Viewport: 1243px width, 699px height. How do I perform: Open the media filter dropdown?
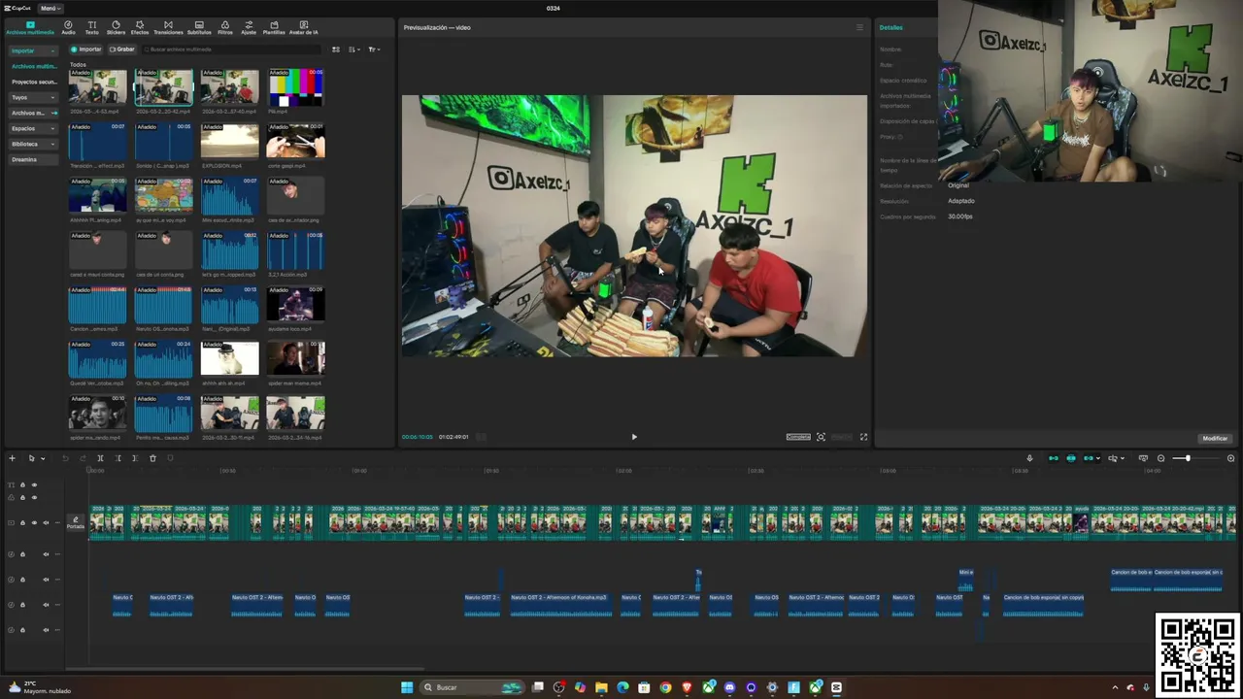(374, 50)
